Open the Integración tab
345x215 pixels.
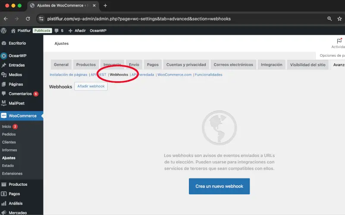(x=272, y=65)
